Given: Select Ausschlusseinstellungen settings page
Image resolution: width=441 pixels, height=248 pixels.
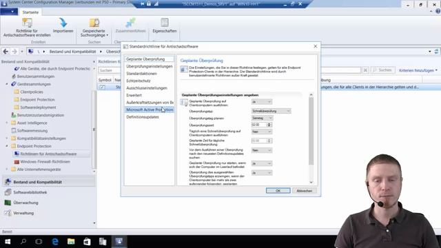Looking at the screenshot, I should pyautogui.click(x=149, y=88).
